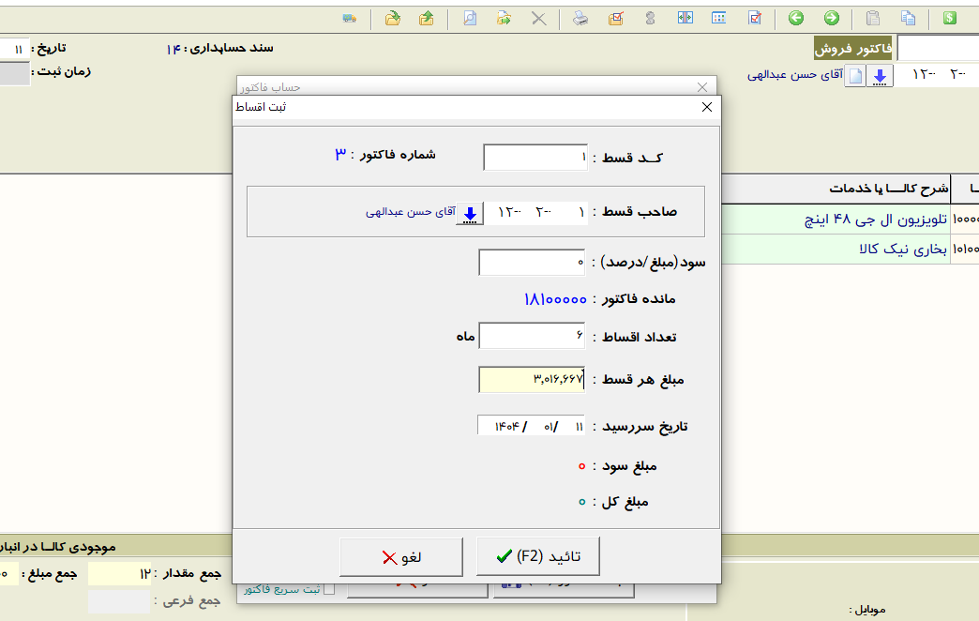Click the سود (مبلغ/درصد) input field
The image size is (979, 621).
531,263
